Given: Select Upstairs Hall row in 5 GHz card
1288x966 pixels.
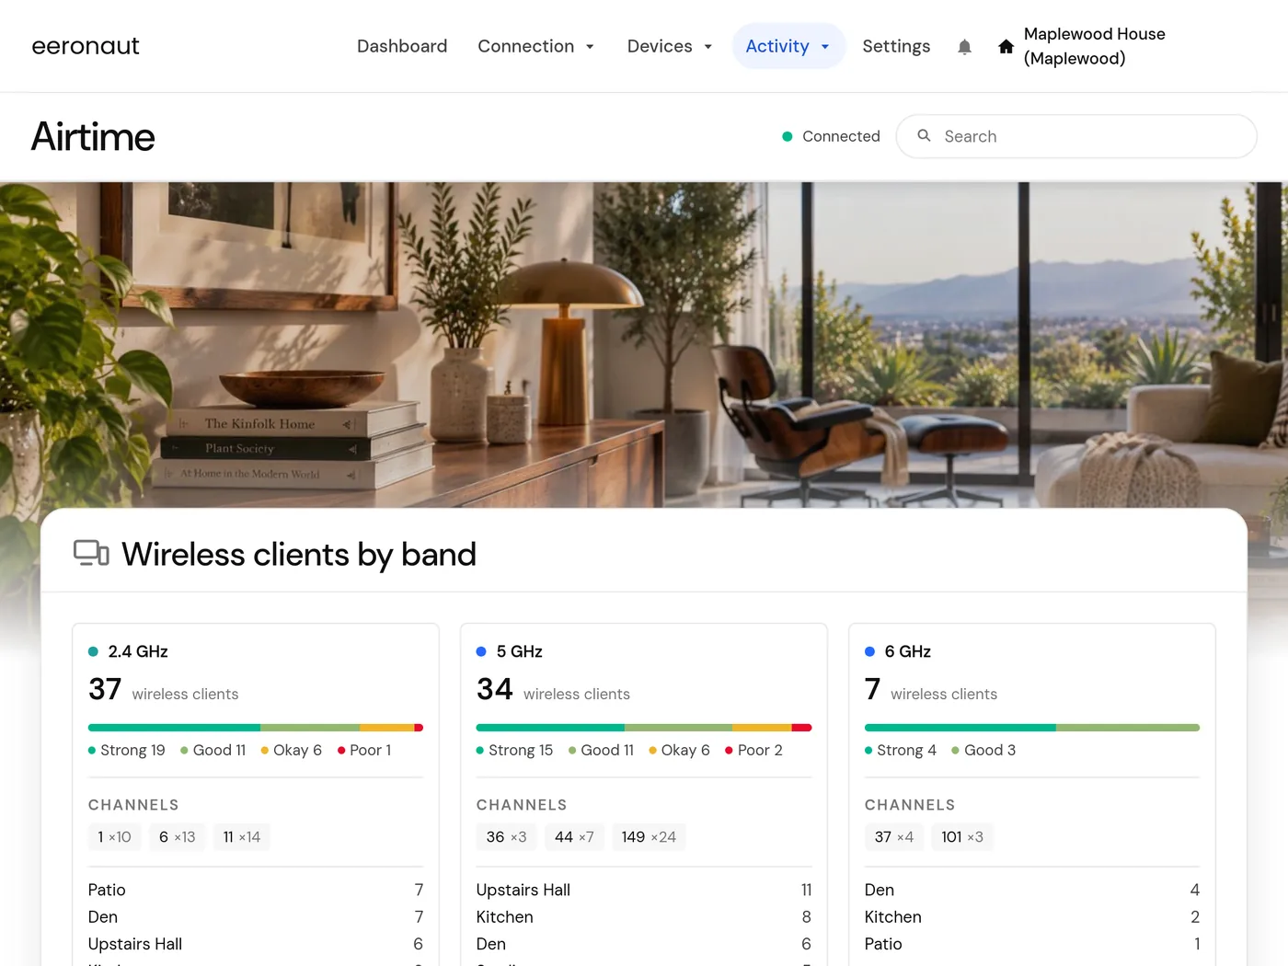Looking at the screenshot, I should coord(644,890).
